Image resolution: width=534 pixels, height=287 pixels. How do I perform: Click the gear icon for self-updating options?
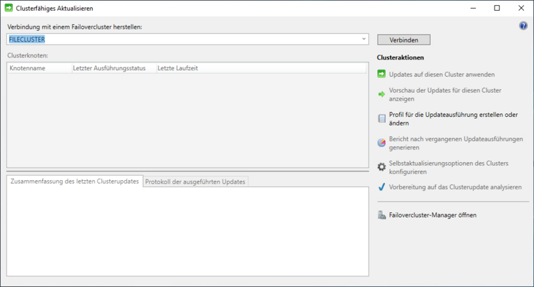point(382,167)
